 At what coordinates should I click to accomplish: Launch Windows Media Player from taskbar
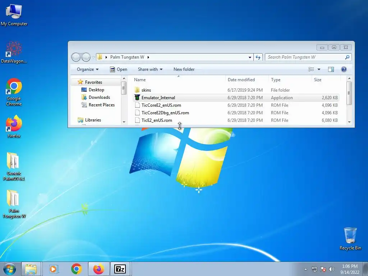pyautogui.click(x=53, y=269)
